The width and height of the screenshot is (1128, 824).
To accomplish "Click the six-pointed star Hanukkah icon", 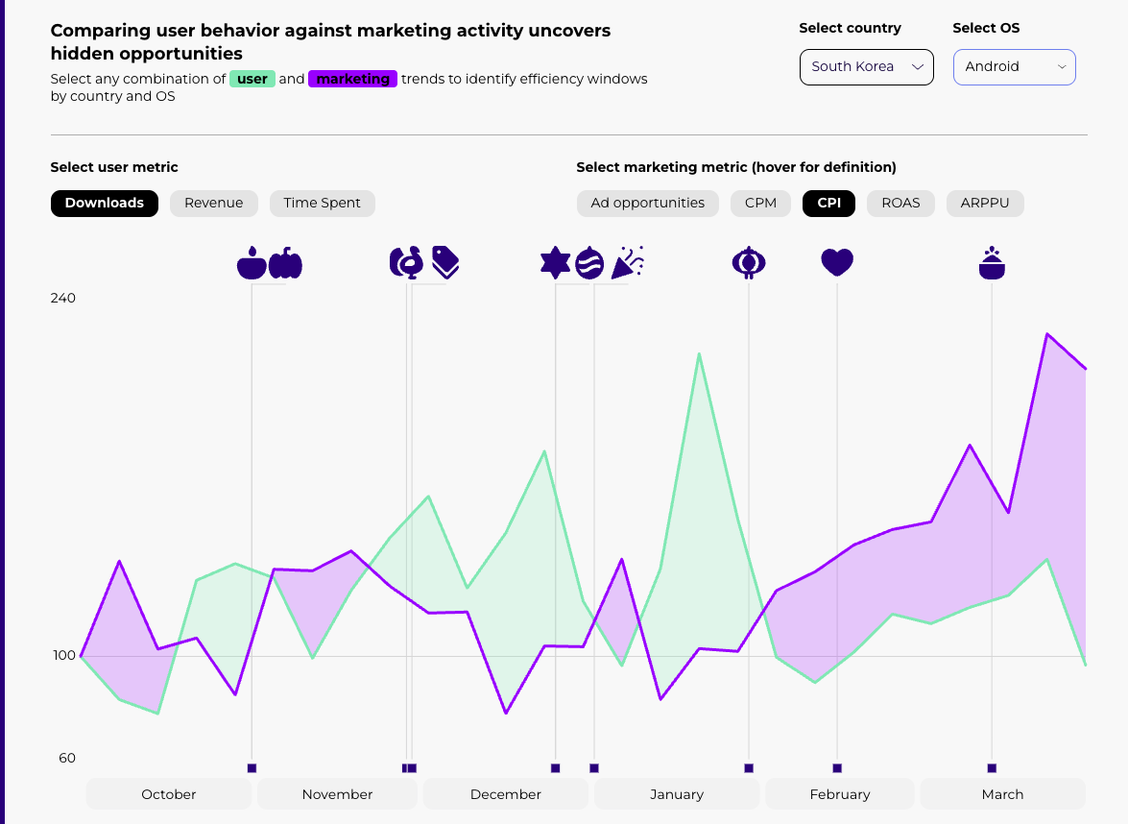I will pyautogui.click(x=556, y=262).
